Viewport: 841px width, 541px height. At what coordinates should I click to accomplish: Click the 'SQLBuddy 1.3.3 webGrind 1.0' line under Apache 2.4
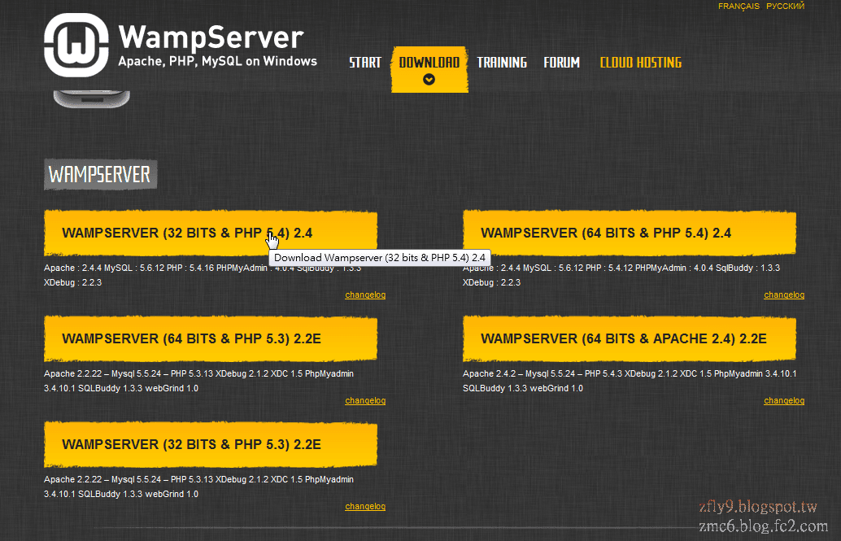point(523,388)
